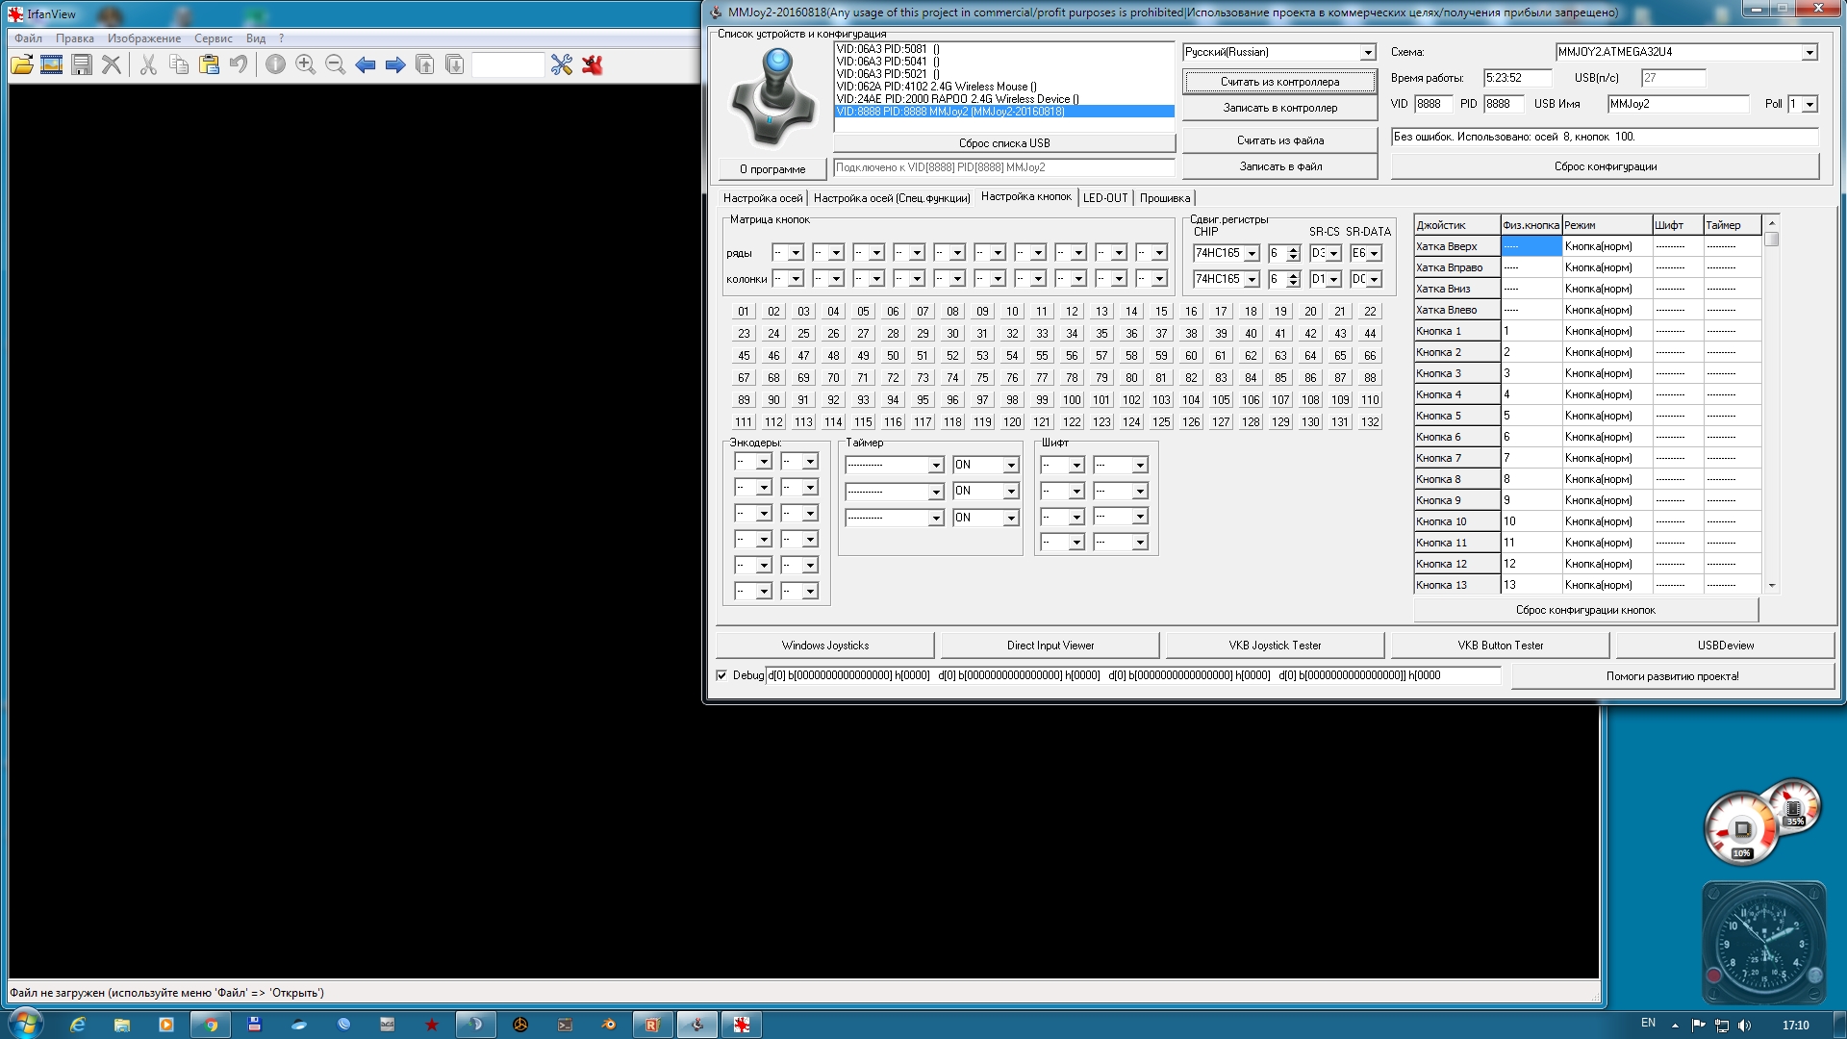Click the VID 8888 input field
Viewport: 1847px width, 1039px height.
point(1433,104)
